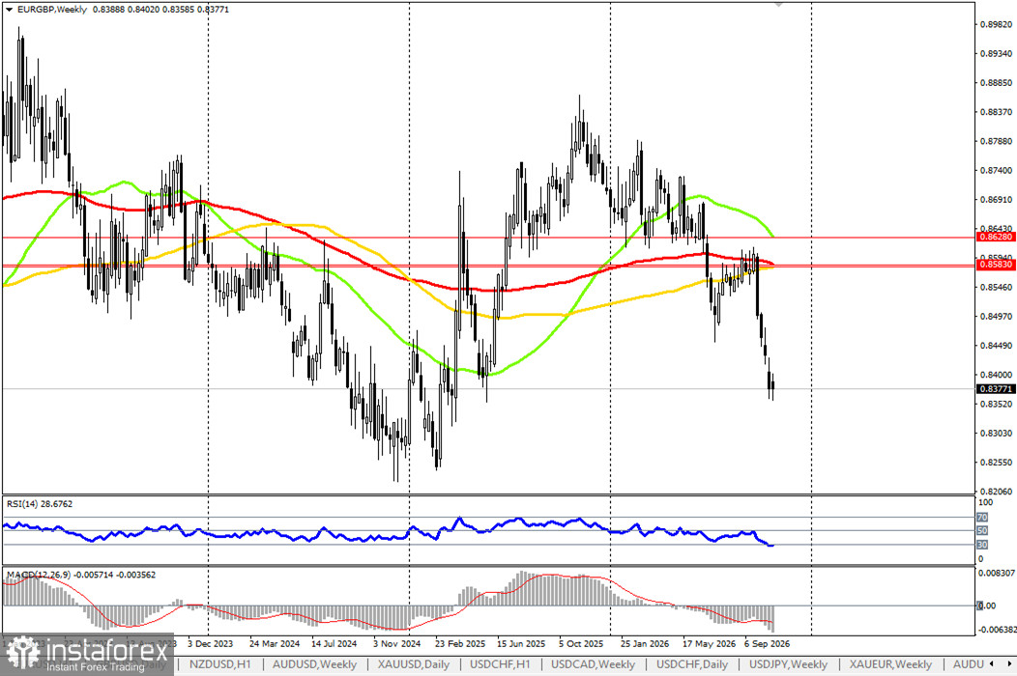Viewport: 1017px width, 676px height.
Task: Click the 5 Oct 2025 date label
Action: click(581, 643)
